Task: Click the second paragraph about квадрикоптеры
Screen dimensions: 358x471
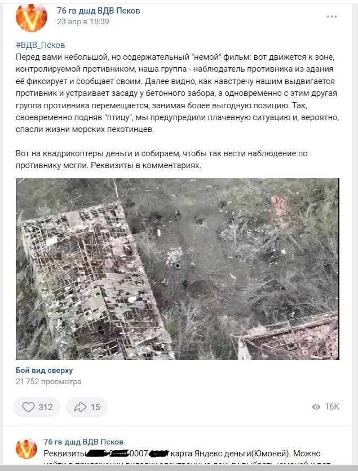Action: (x=162, y=159)
